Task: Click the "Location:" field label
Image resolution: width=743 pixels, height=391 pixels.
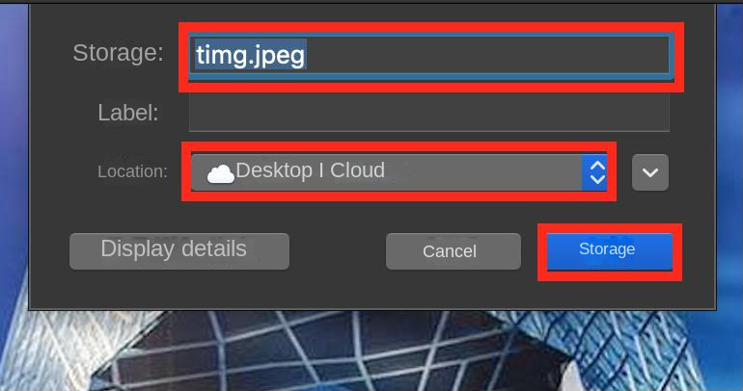Action: (x=133, y=171)
